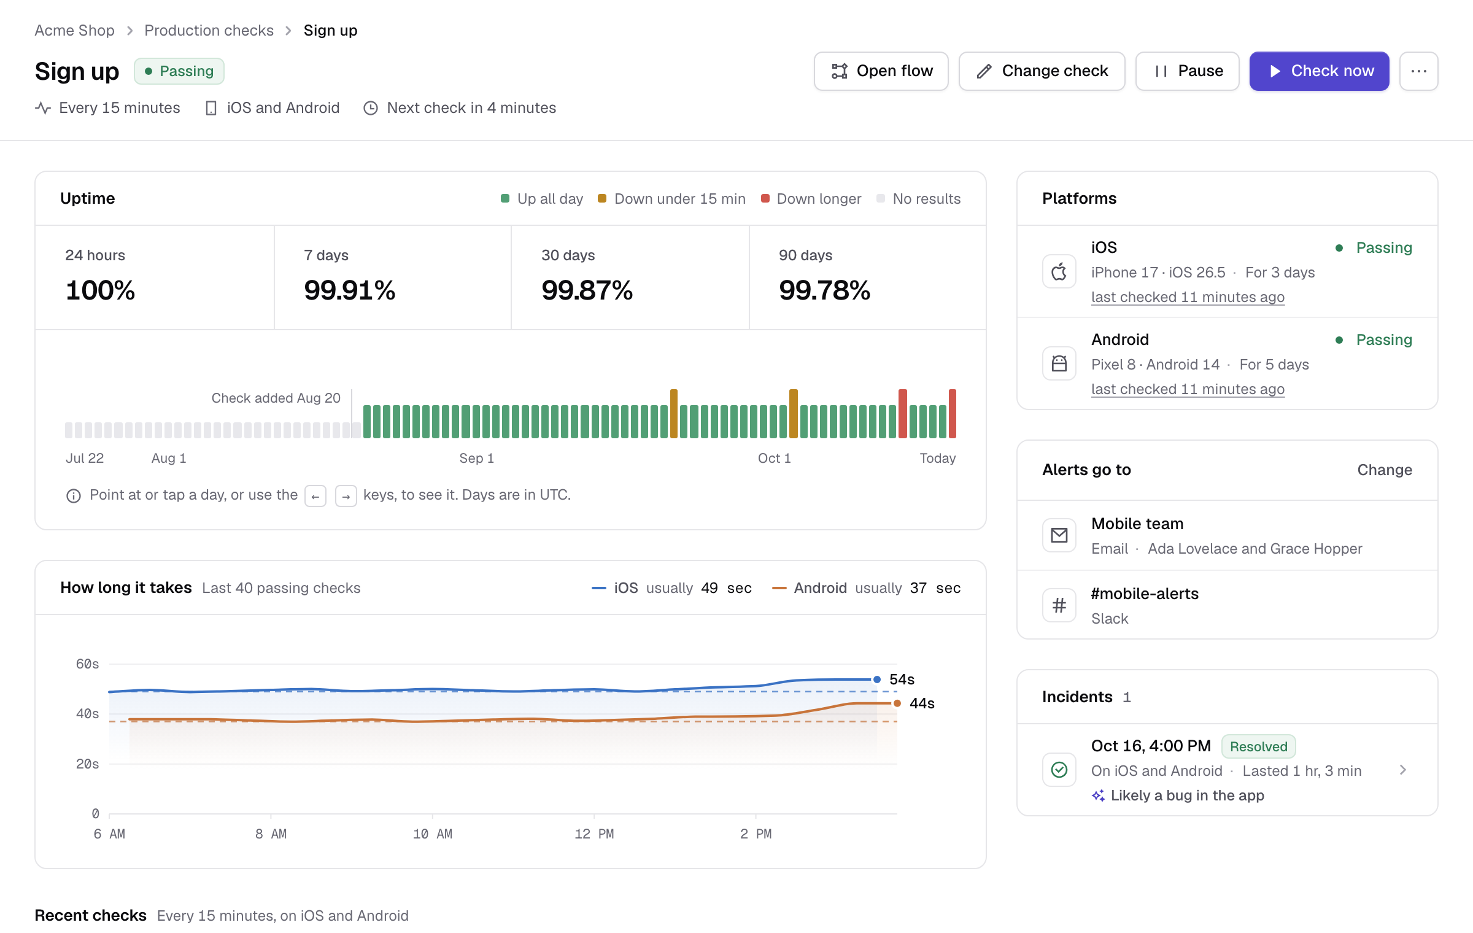Click the resolved incident checkmark icon
Viewport: 1473px width, 933px height.
coord(1059,770)
